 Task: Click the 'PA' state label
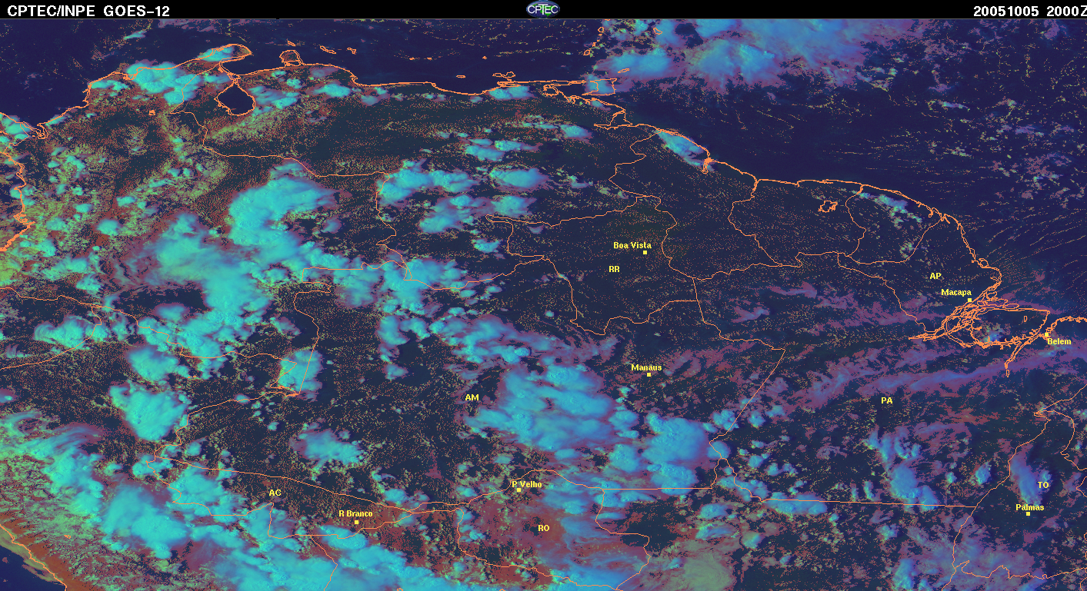886,400
